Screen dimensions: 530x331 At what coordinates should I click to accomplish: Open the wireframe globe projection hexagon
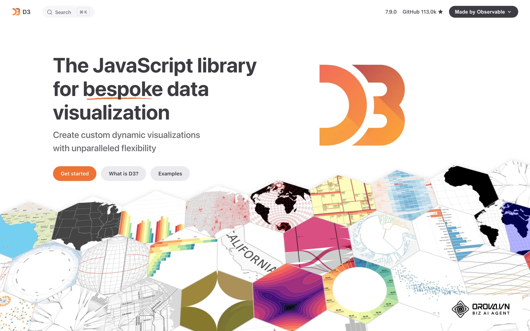coord(113,265)
